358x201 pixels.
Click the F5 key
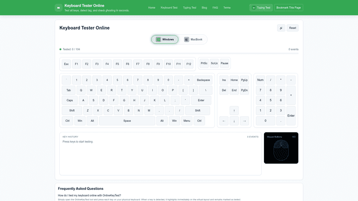coord(117,64)
